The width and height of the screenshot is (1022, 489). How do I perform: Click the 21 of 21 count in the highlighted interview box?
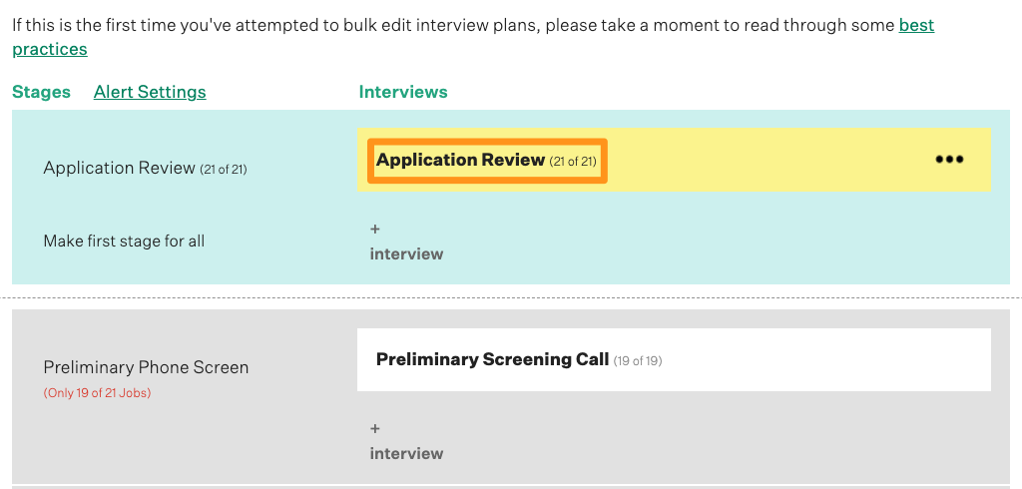coord(573,161)
